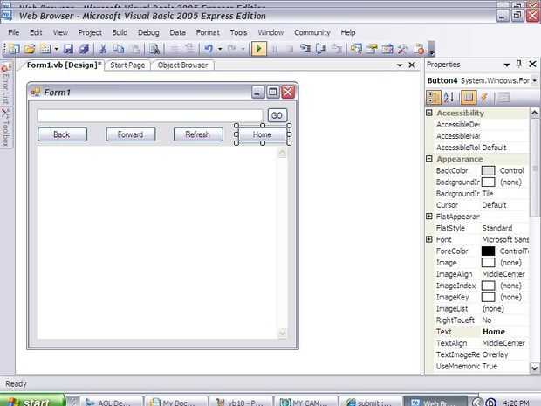This screenshot has height=406, width=541.
Task: Open Find with the toolbar icon
Action: (x=154, y=49)
